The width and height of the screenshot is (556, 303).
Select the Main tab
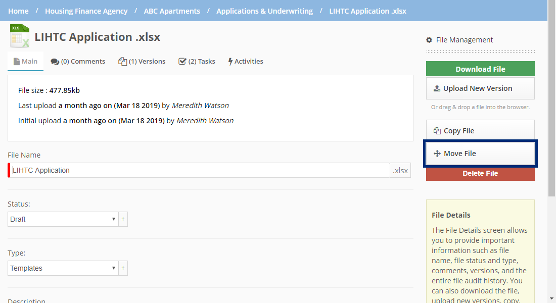click(25, 62)
